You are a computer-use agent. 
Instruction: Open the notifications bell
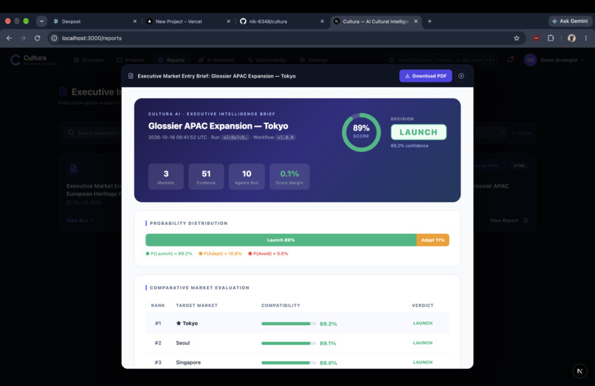(x=510, y=60)
